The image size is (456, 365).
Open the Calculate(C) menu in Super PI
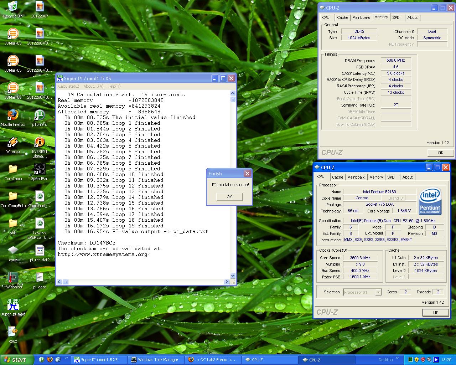tap(68, 86)
